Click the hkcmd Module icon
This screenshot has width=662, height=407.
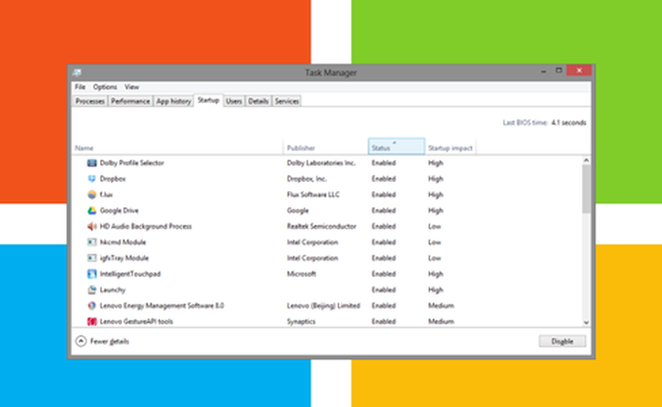click(x=92, y=242)
